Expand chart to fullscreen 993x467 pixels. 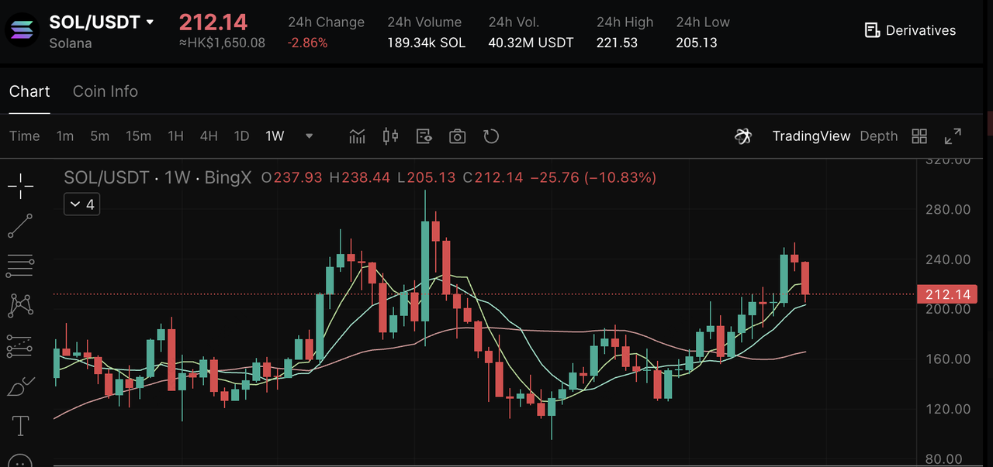[953, 136]
